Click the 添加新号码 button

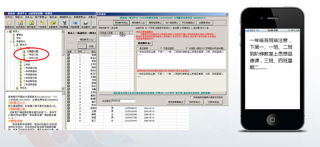pos(121,23)
